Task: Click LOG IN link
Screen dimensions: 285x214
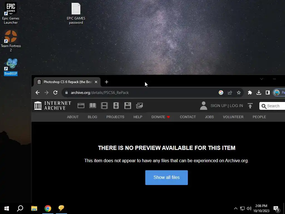Action: (236, 106)
